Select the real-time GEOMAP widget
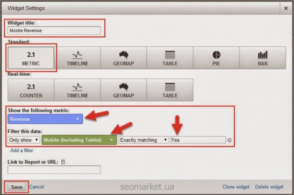 (x=123, y=90)
